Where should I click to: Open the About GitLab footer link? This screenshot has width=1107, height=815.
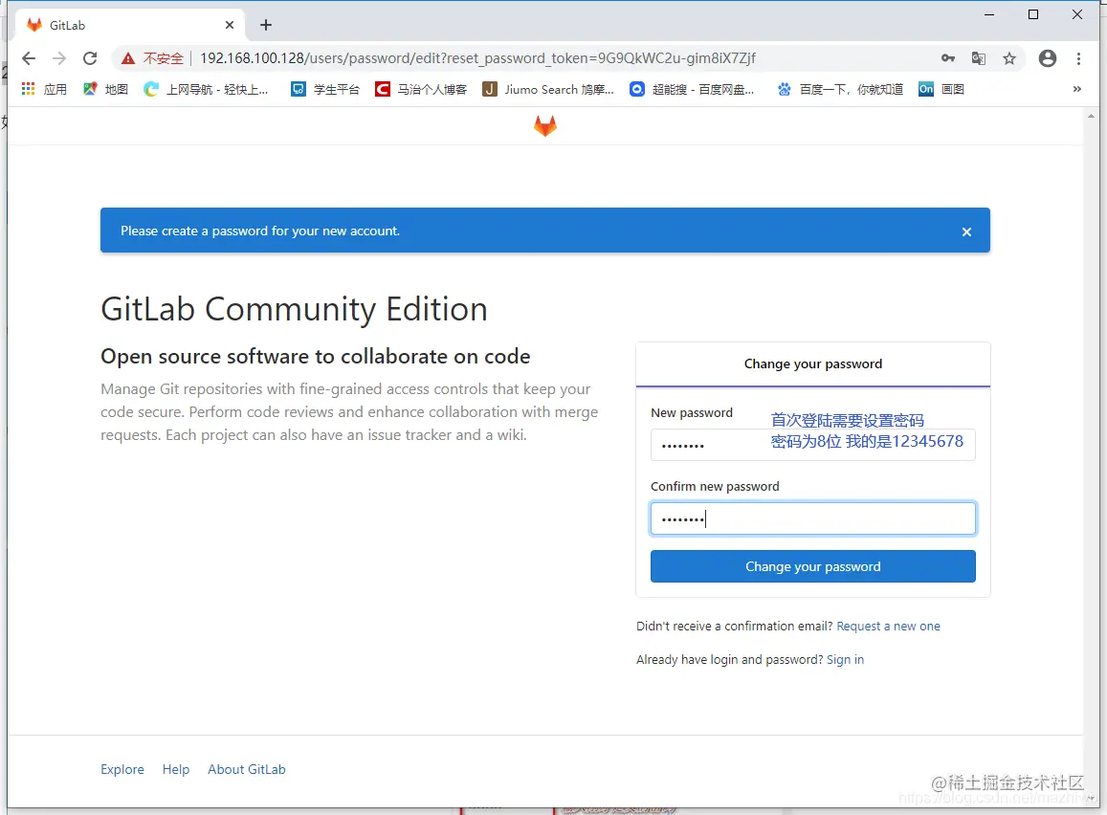point(247,769)
